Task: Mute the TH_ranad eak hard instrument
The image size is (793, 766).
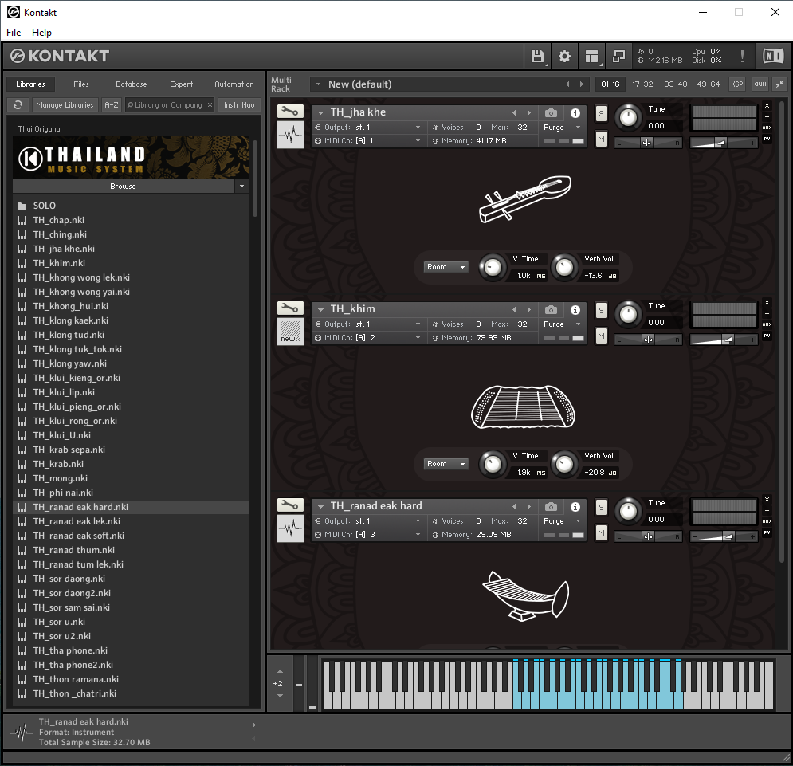Action: coord(601,532)
